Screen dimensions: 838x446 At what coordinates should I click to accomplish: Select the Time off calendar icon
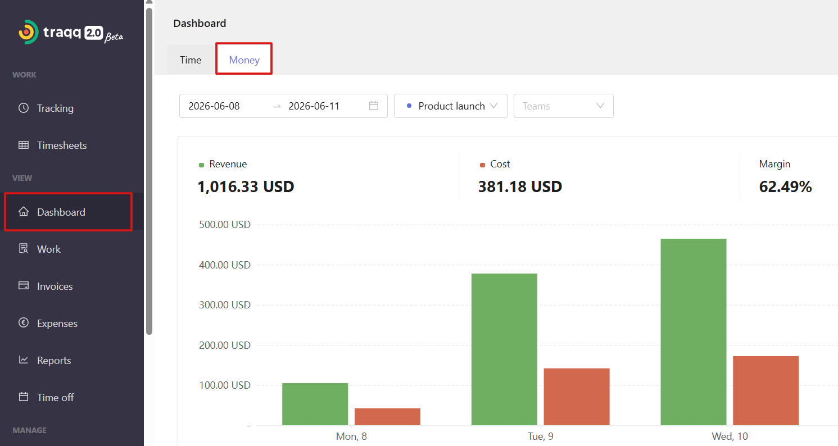click(24, 397)
